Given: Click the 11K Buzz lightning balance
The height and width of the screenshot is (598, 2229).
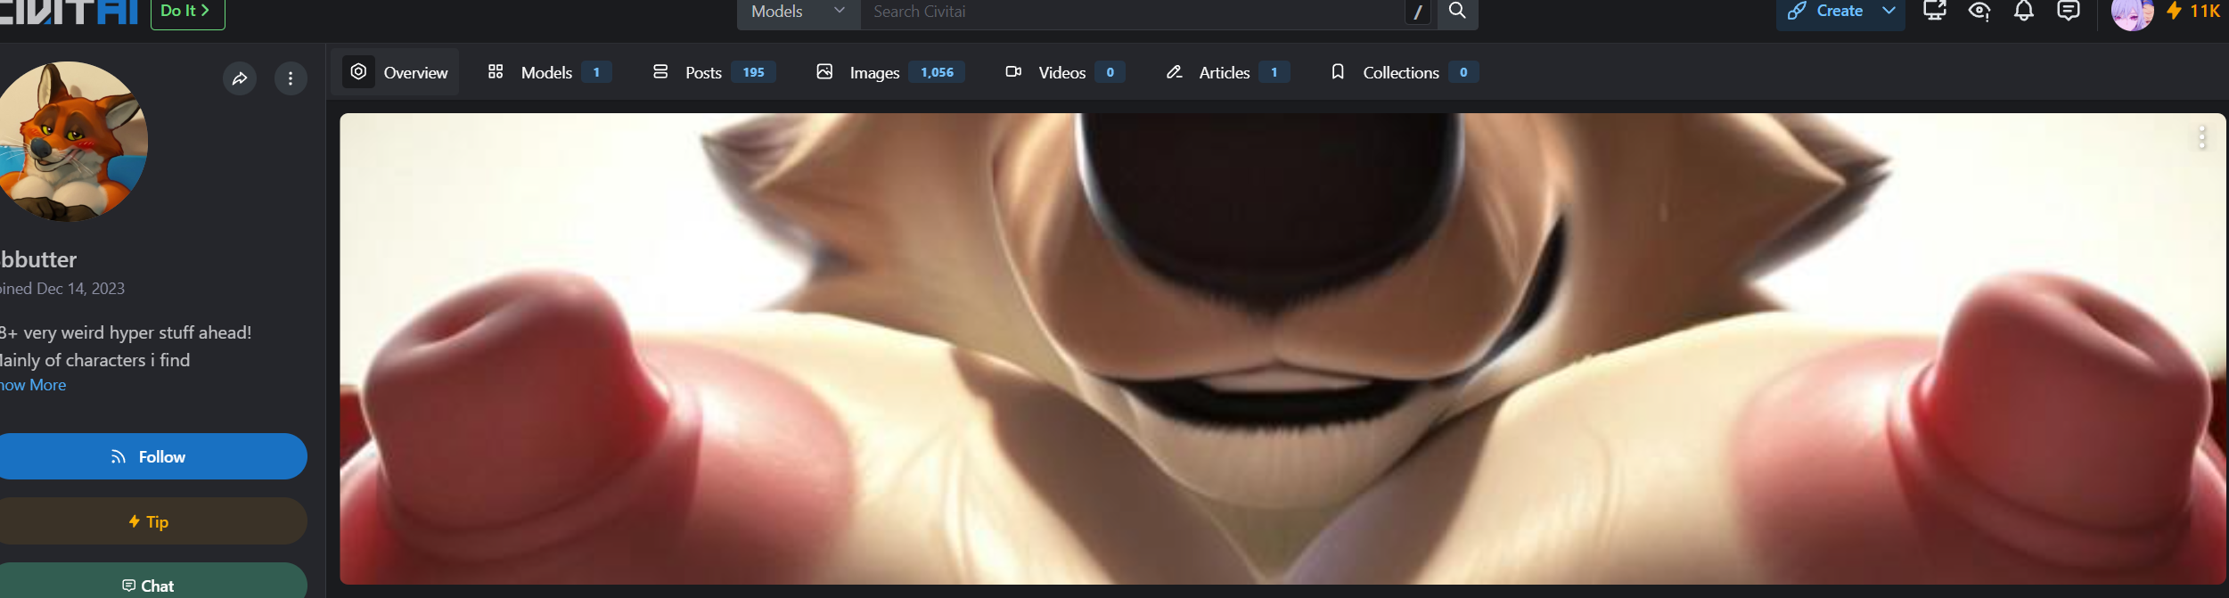Looking at the screenshot, I should click(x=2193, y=12).
